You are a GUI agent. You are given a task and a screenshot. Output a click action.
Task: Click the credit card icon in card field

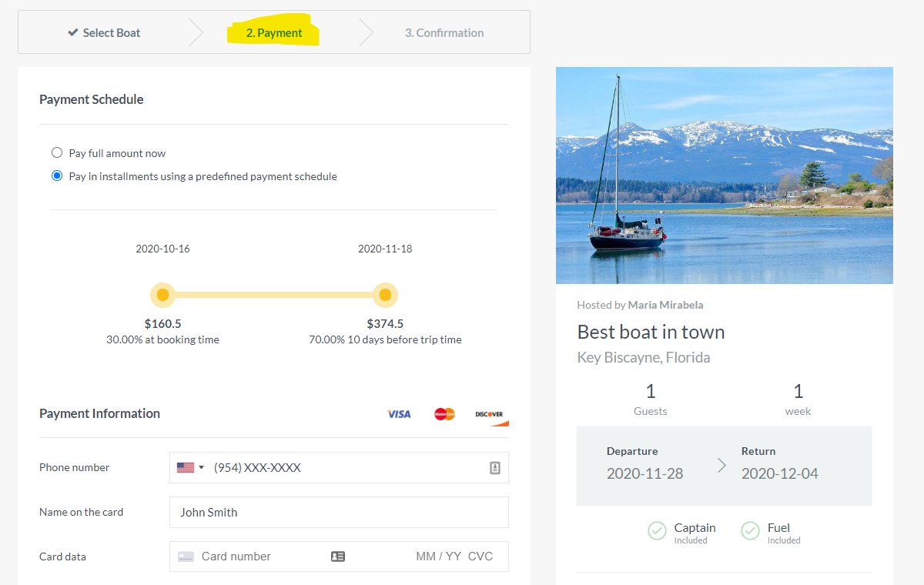click(x=186, y=557)
